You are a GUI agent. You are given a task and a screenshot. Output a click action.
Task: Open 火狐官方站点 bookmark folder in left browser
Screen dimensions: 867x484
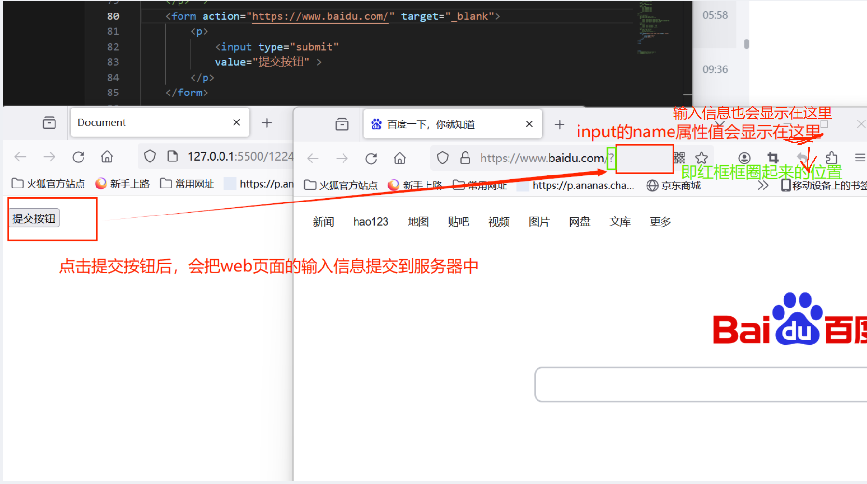click(x=48, y=184)
